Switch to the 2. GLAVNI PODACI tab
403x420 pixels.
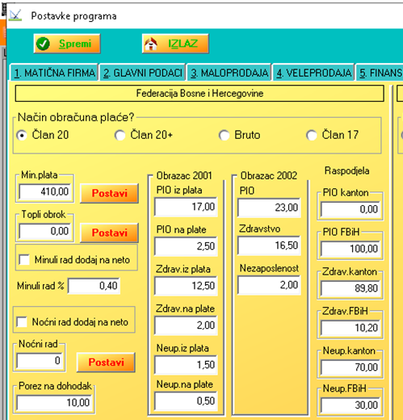pos(143,73)
